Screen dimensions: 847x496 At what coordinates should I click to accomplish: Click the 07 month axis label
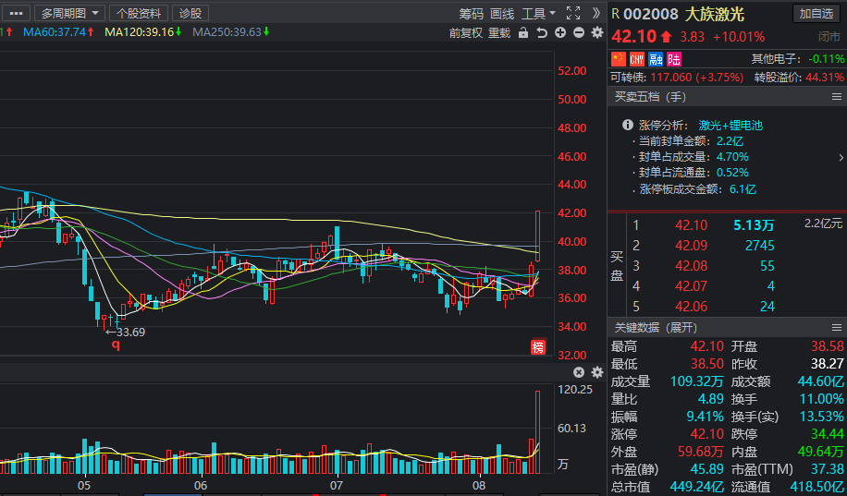(x=337, y=485)
